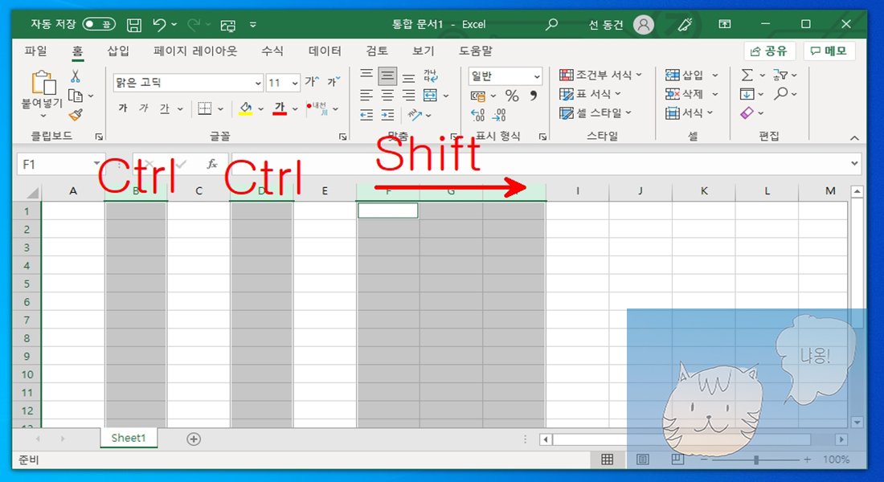Click the 메모 comments button

[829, 51]
